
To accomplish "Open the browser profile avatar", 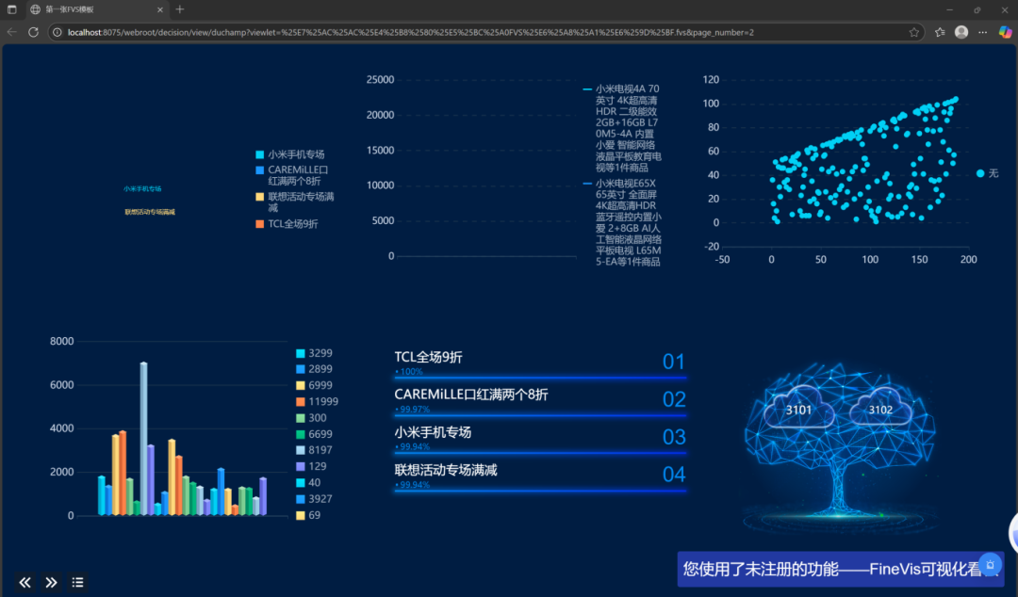I will click(961, 32).
